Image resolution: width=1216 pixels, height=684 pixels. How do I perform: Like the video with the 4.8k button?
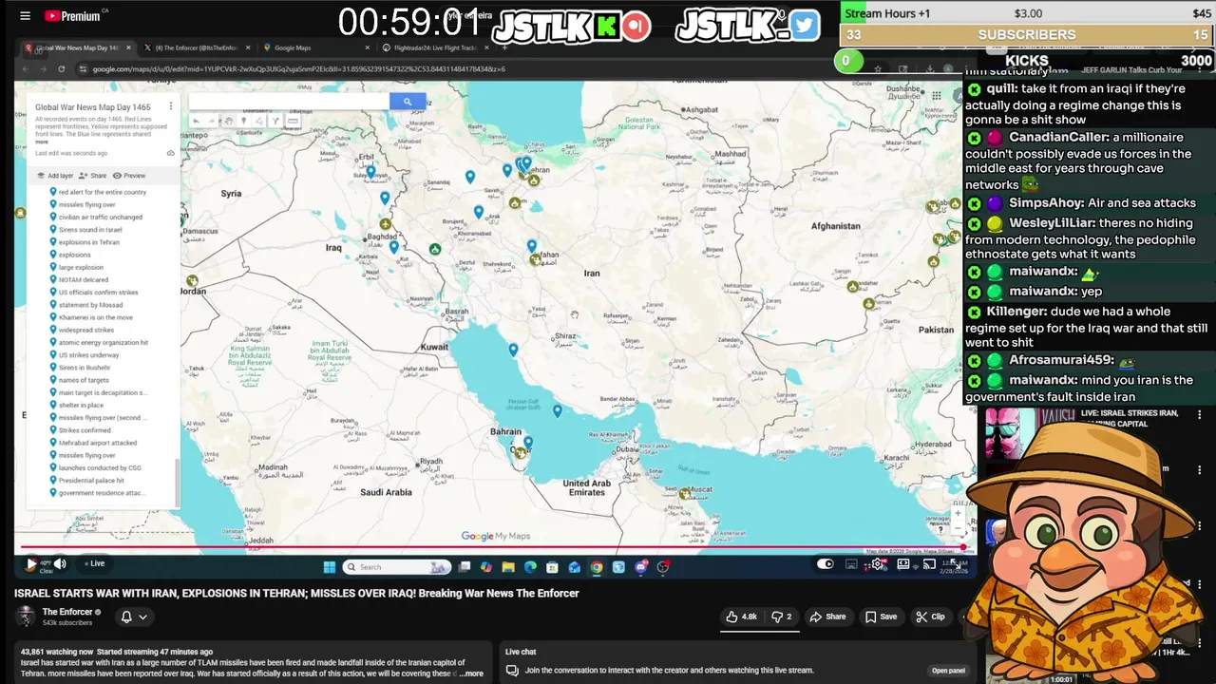point(742,617)
